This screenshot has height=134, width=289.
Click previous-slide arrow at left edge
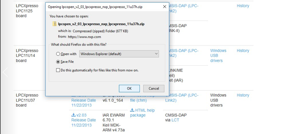coord(5,72)
